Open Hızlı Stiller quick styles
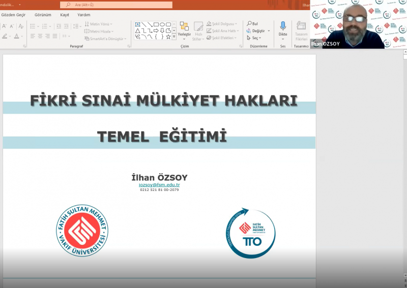Screen dimensions: 407x288 click(198, 31)
